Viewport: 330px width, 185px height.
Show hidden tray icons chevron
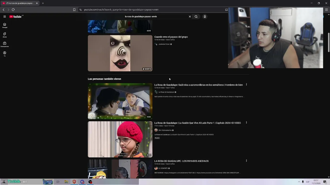click(299, 182)
